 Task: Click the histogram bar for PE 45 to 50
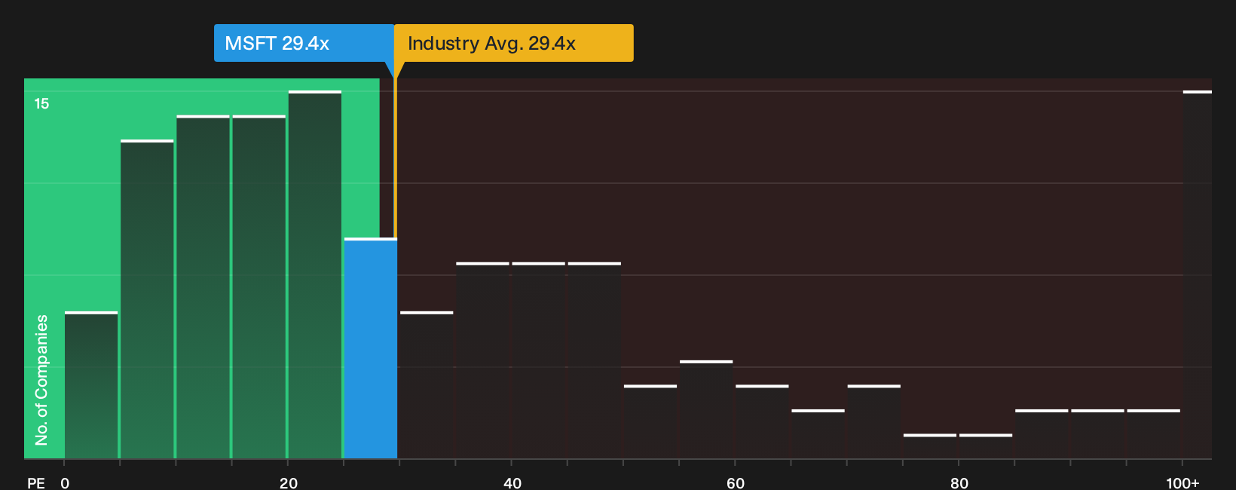click(x=594, y=360)
